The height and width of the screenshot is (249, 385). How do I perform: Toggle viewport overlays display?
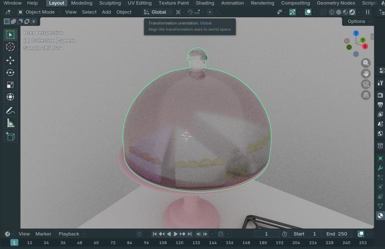[308, 12]
